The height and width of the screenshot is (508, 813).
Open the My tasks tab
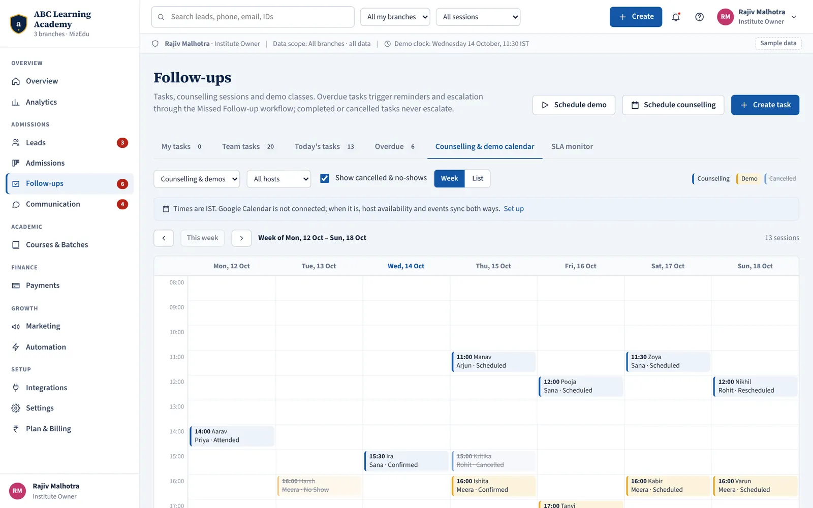tap(181, 146)
